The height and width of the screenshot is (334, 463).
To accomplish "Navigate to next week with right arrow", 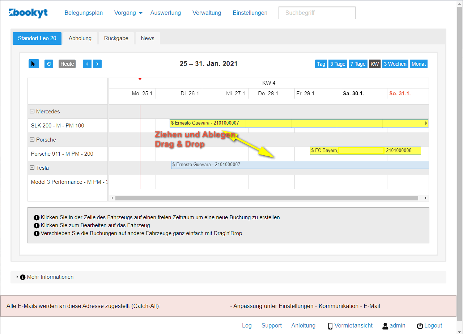I will (97, 64).
